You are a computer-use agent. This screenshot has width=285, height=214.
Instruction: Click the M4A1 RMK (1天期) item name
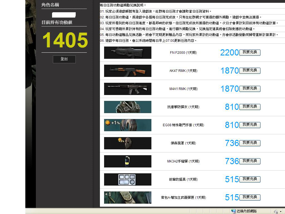[x=183, y=89]
